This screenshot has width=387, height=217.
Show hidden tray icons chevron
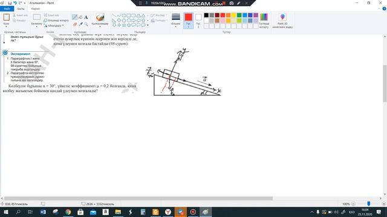tap(312, 212)
